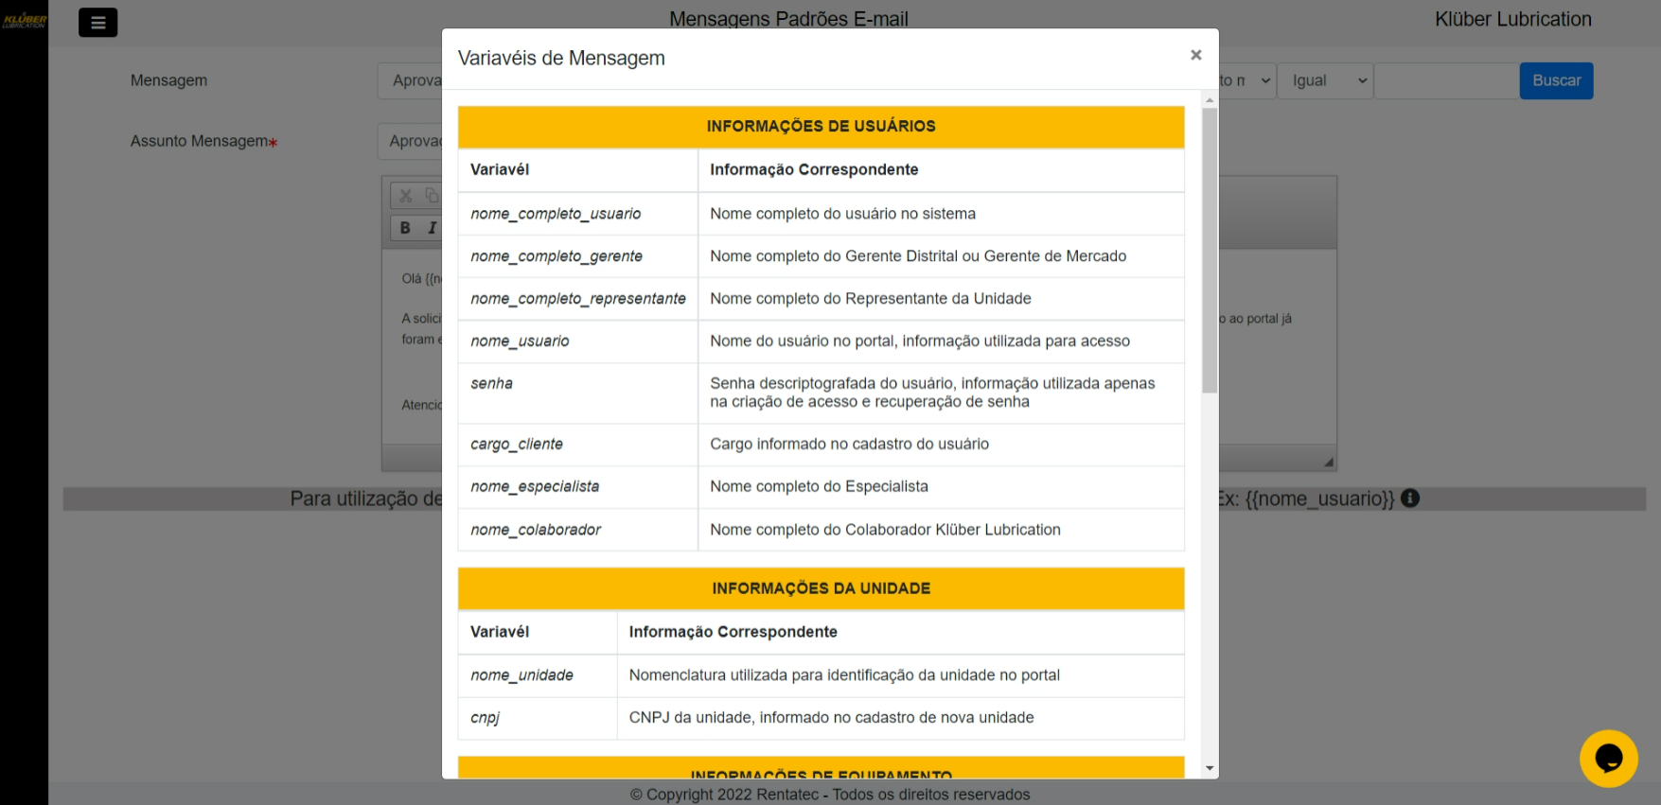Click the dialog's vertical scrollbar thumb
This screenshot has height=805, width=1661.
1210,250
